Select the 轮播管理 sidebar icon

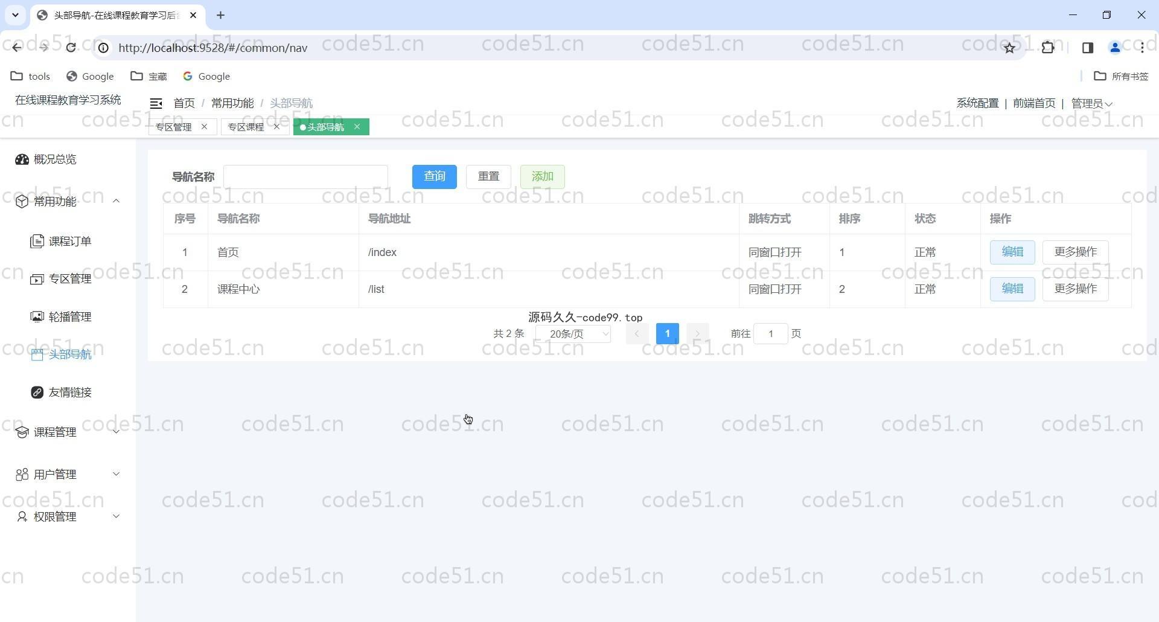pos(37,317)
